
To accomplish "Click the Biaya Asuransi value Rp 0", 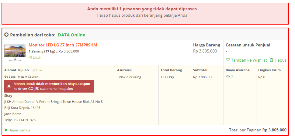I will tap(229, 76).
